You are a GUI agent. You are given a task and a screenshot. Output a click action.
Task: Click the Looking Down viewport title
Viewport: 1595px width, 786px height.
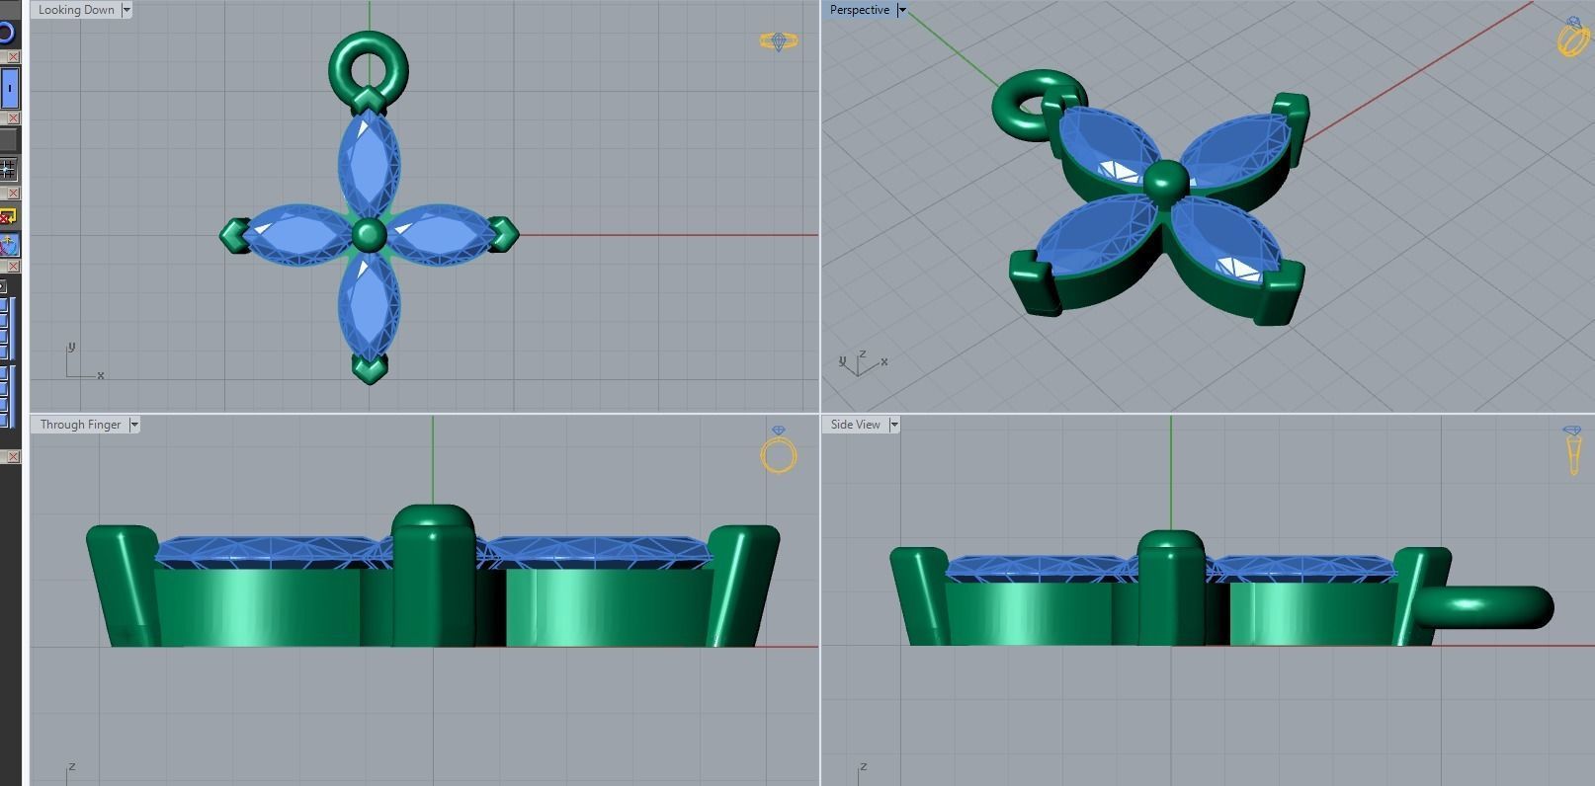point(76,10)
